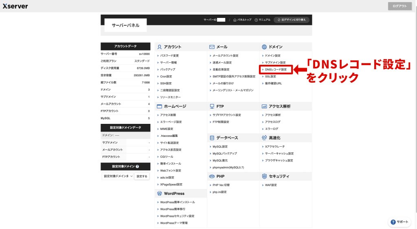Viewport: 417px width, 229px height.
Task: Click the 高速化 speed icon
Action: coord(264,138)
